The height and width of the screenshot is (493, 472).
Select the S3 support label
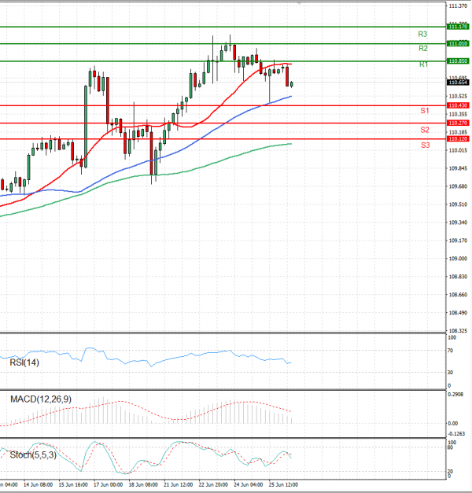click(x=425, y=145)
